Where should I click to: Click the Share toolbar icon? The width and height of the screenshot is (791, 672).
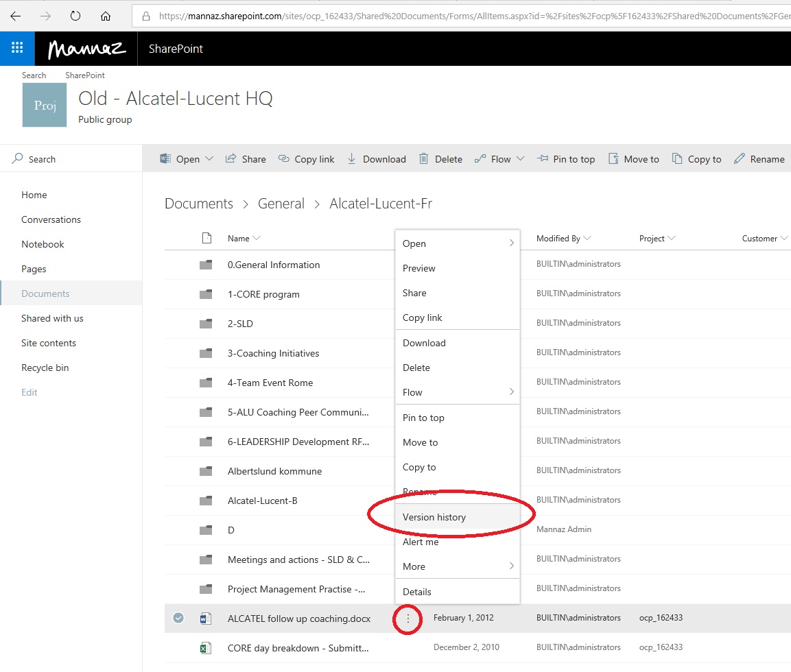coord(231,159)
